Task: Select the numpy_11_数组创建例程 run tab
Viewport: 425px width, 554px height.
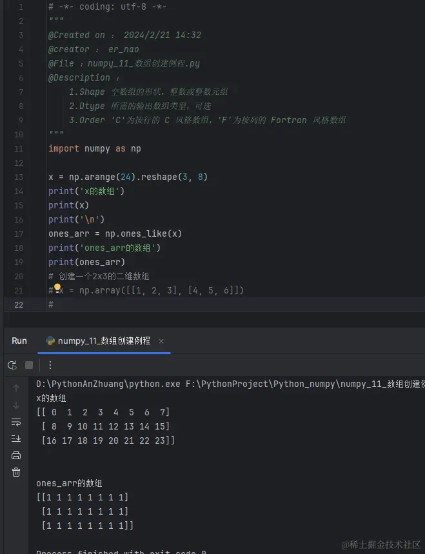Action: (x=104, y=341)
